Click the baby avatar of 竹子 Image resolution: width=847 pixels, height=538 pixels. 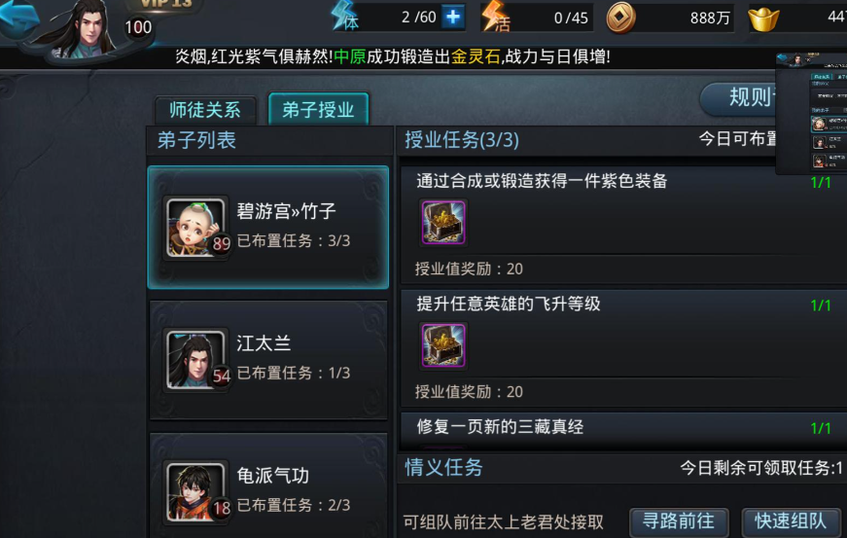pos(195,228)
